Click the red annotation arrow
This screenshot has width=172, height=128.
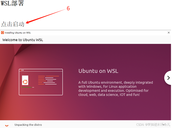[x=46, y=16]
